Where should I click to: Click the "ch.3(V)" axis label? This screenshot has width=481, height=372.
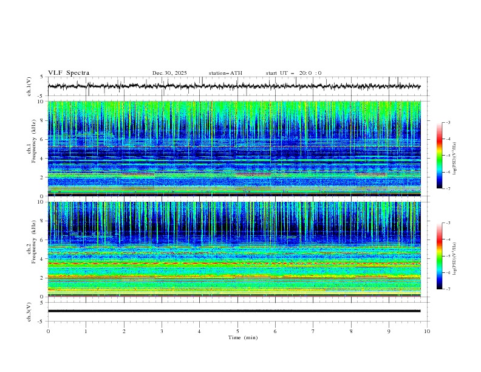[x=29, y=312]
